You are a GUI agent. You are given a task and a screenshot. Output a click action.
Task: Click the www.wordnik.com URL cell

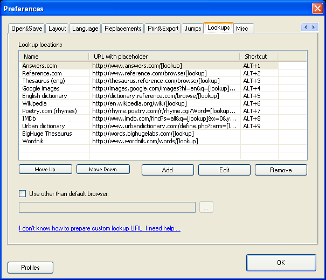[x=165, y=141]
